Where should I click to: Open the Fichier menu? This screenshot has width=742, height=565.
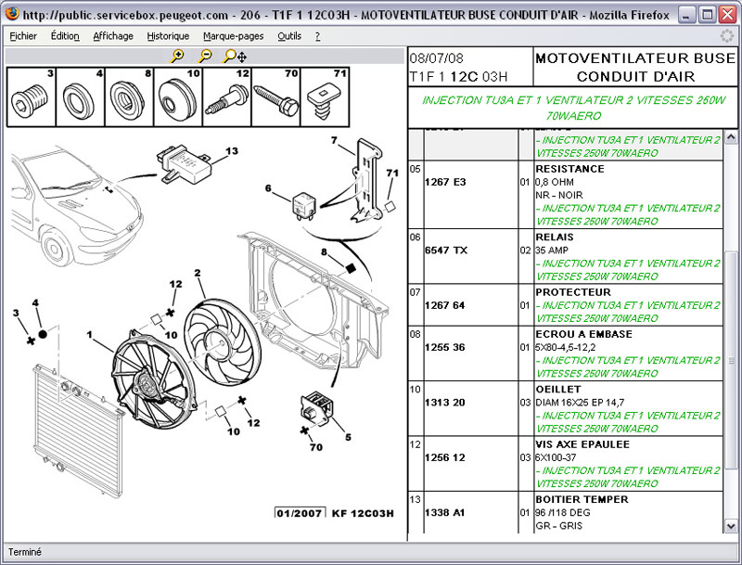coord(23,36)
